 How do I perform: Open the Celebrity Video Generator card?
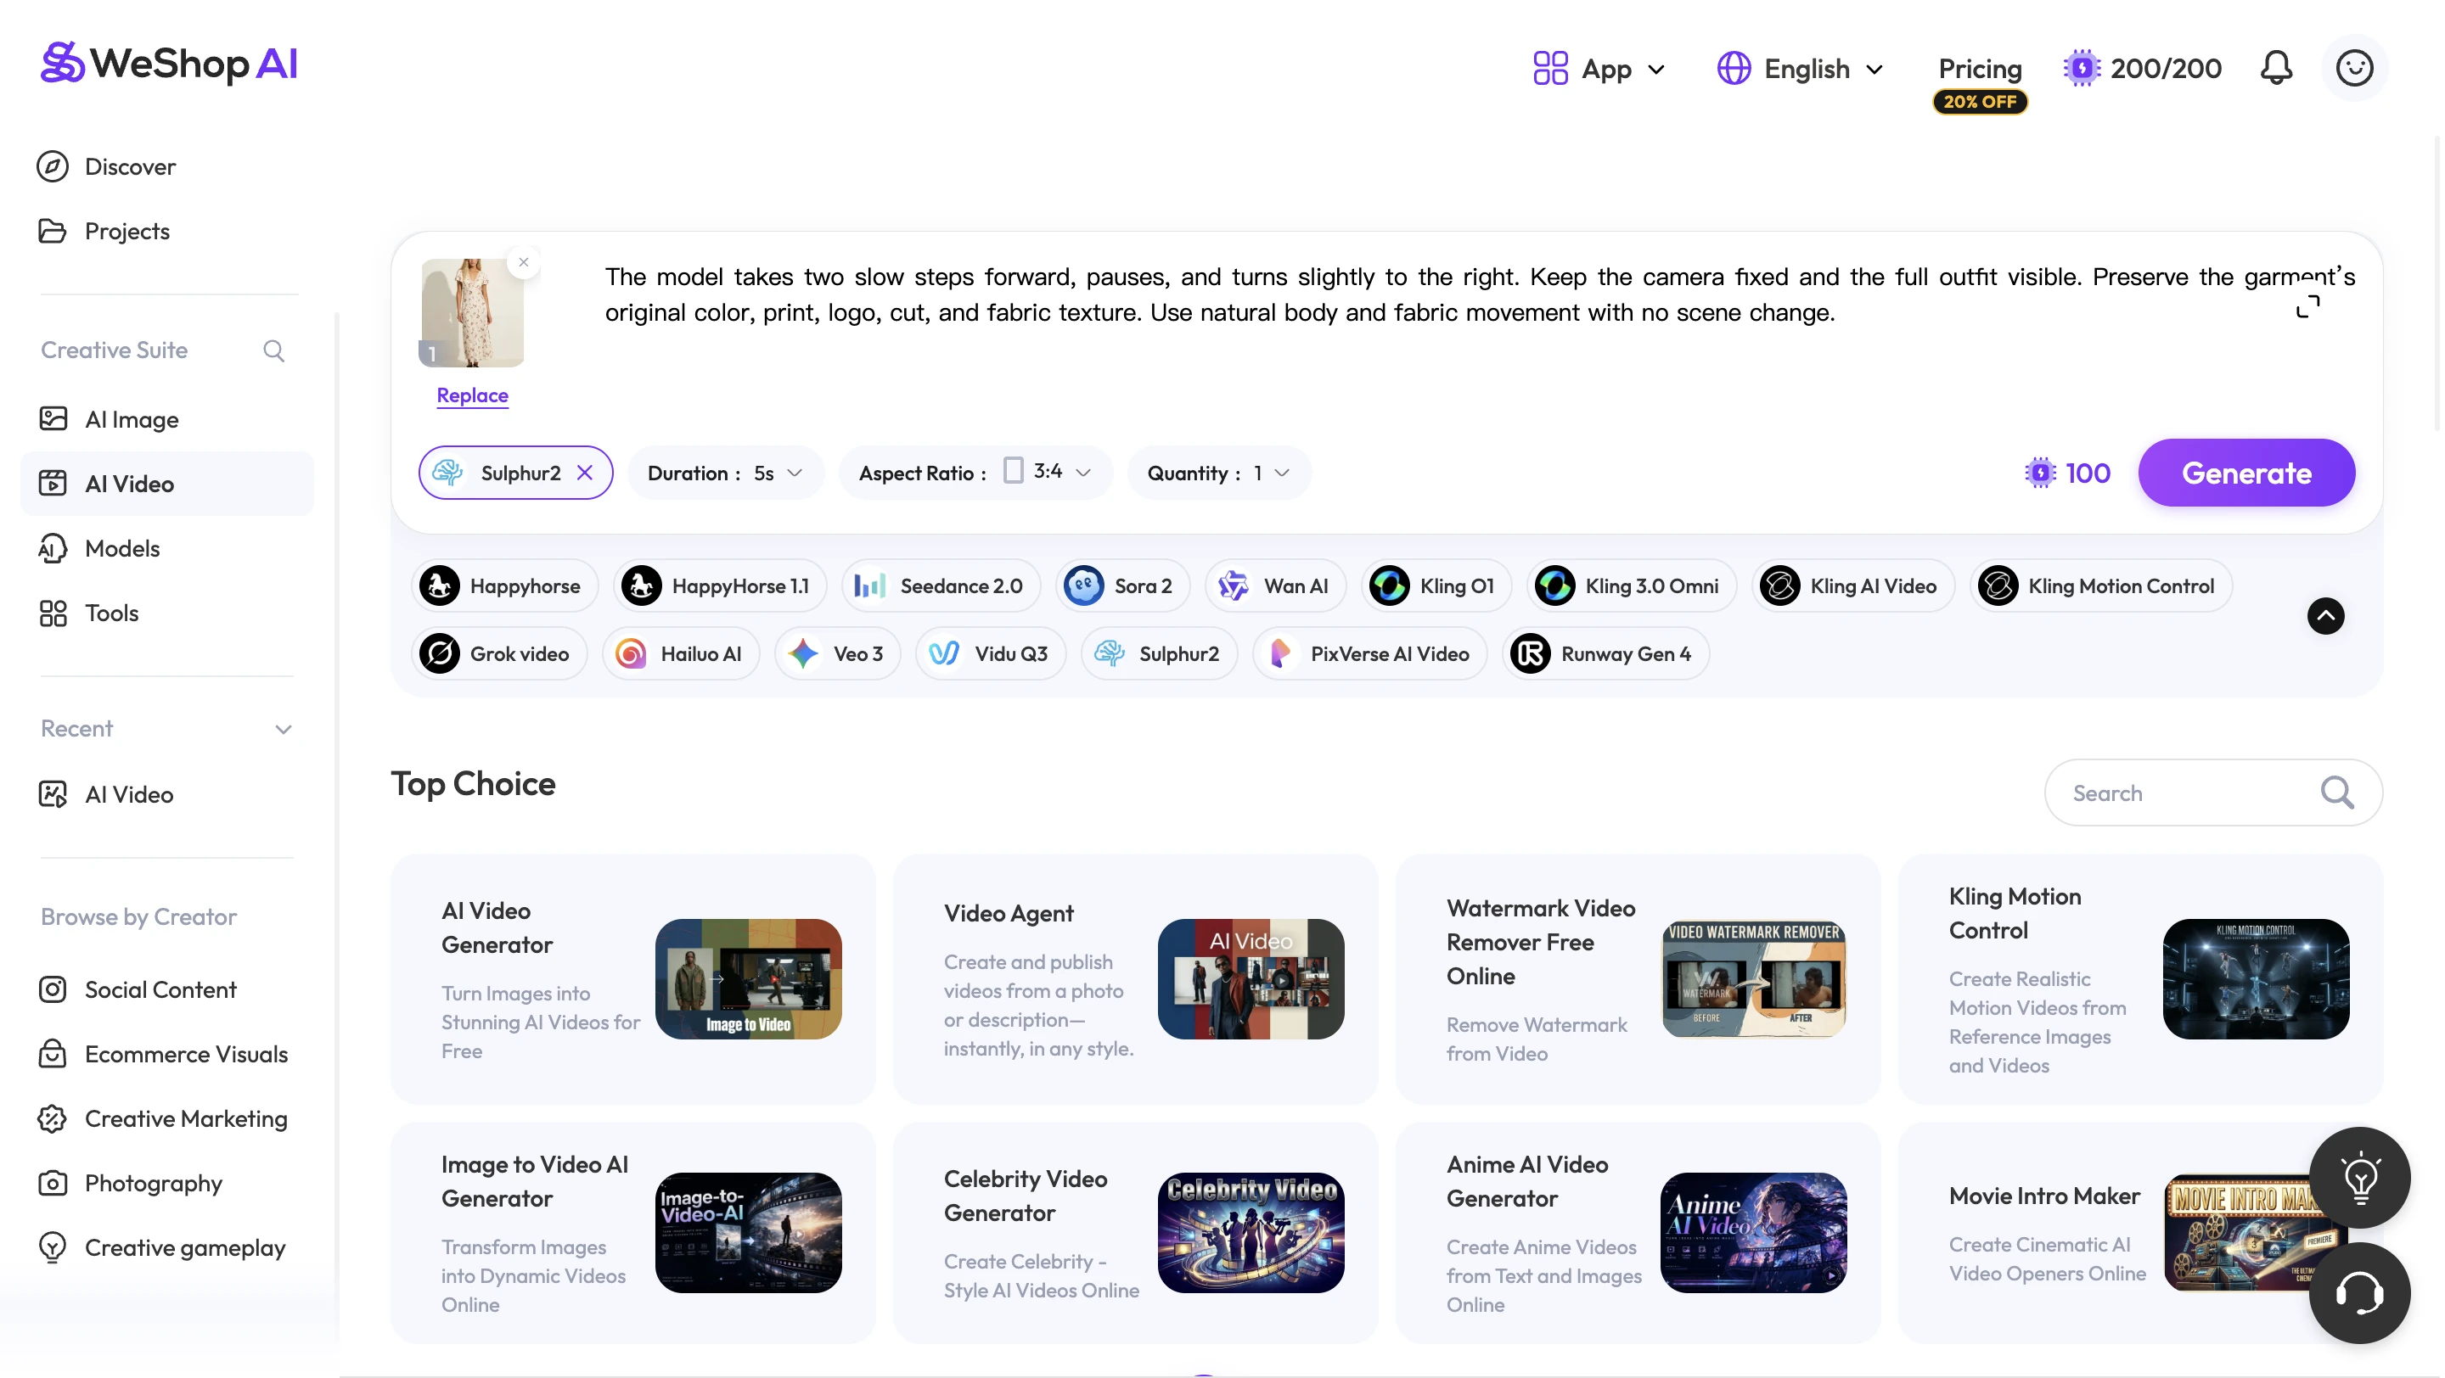[x=1135, y=1232]
